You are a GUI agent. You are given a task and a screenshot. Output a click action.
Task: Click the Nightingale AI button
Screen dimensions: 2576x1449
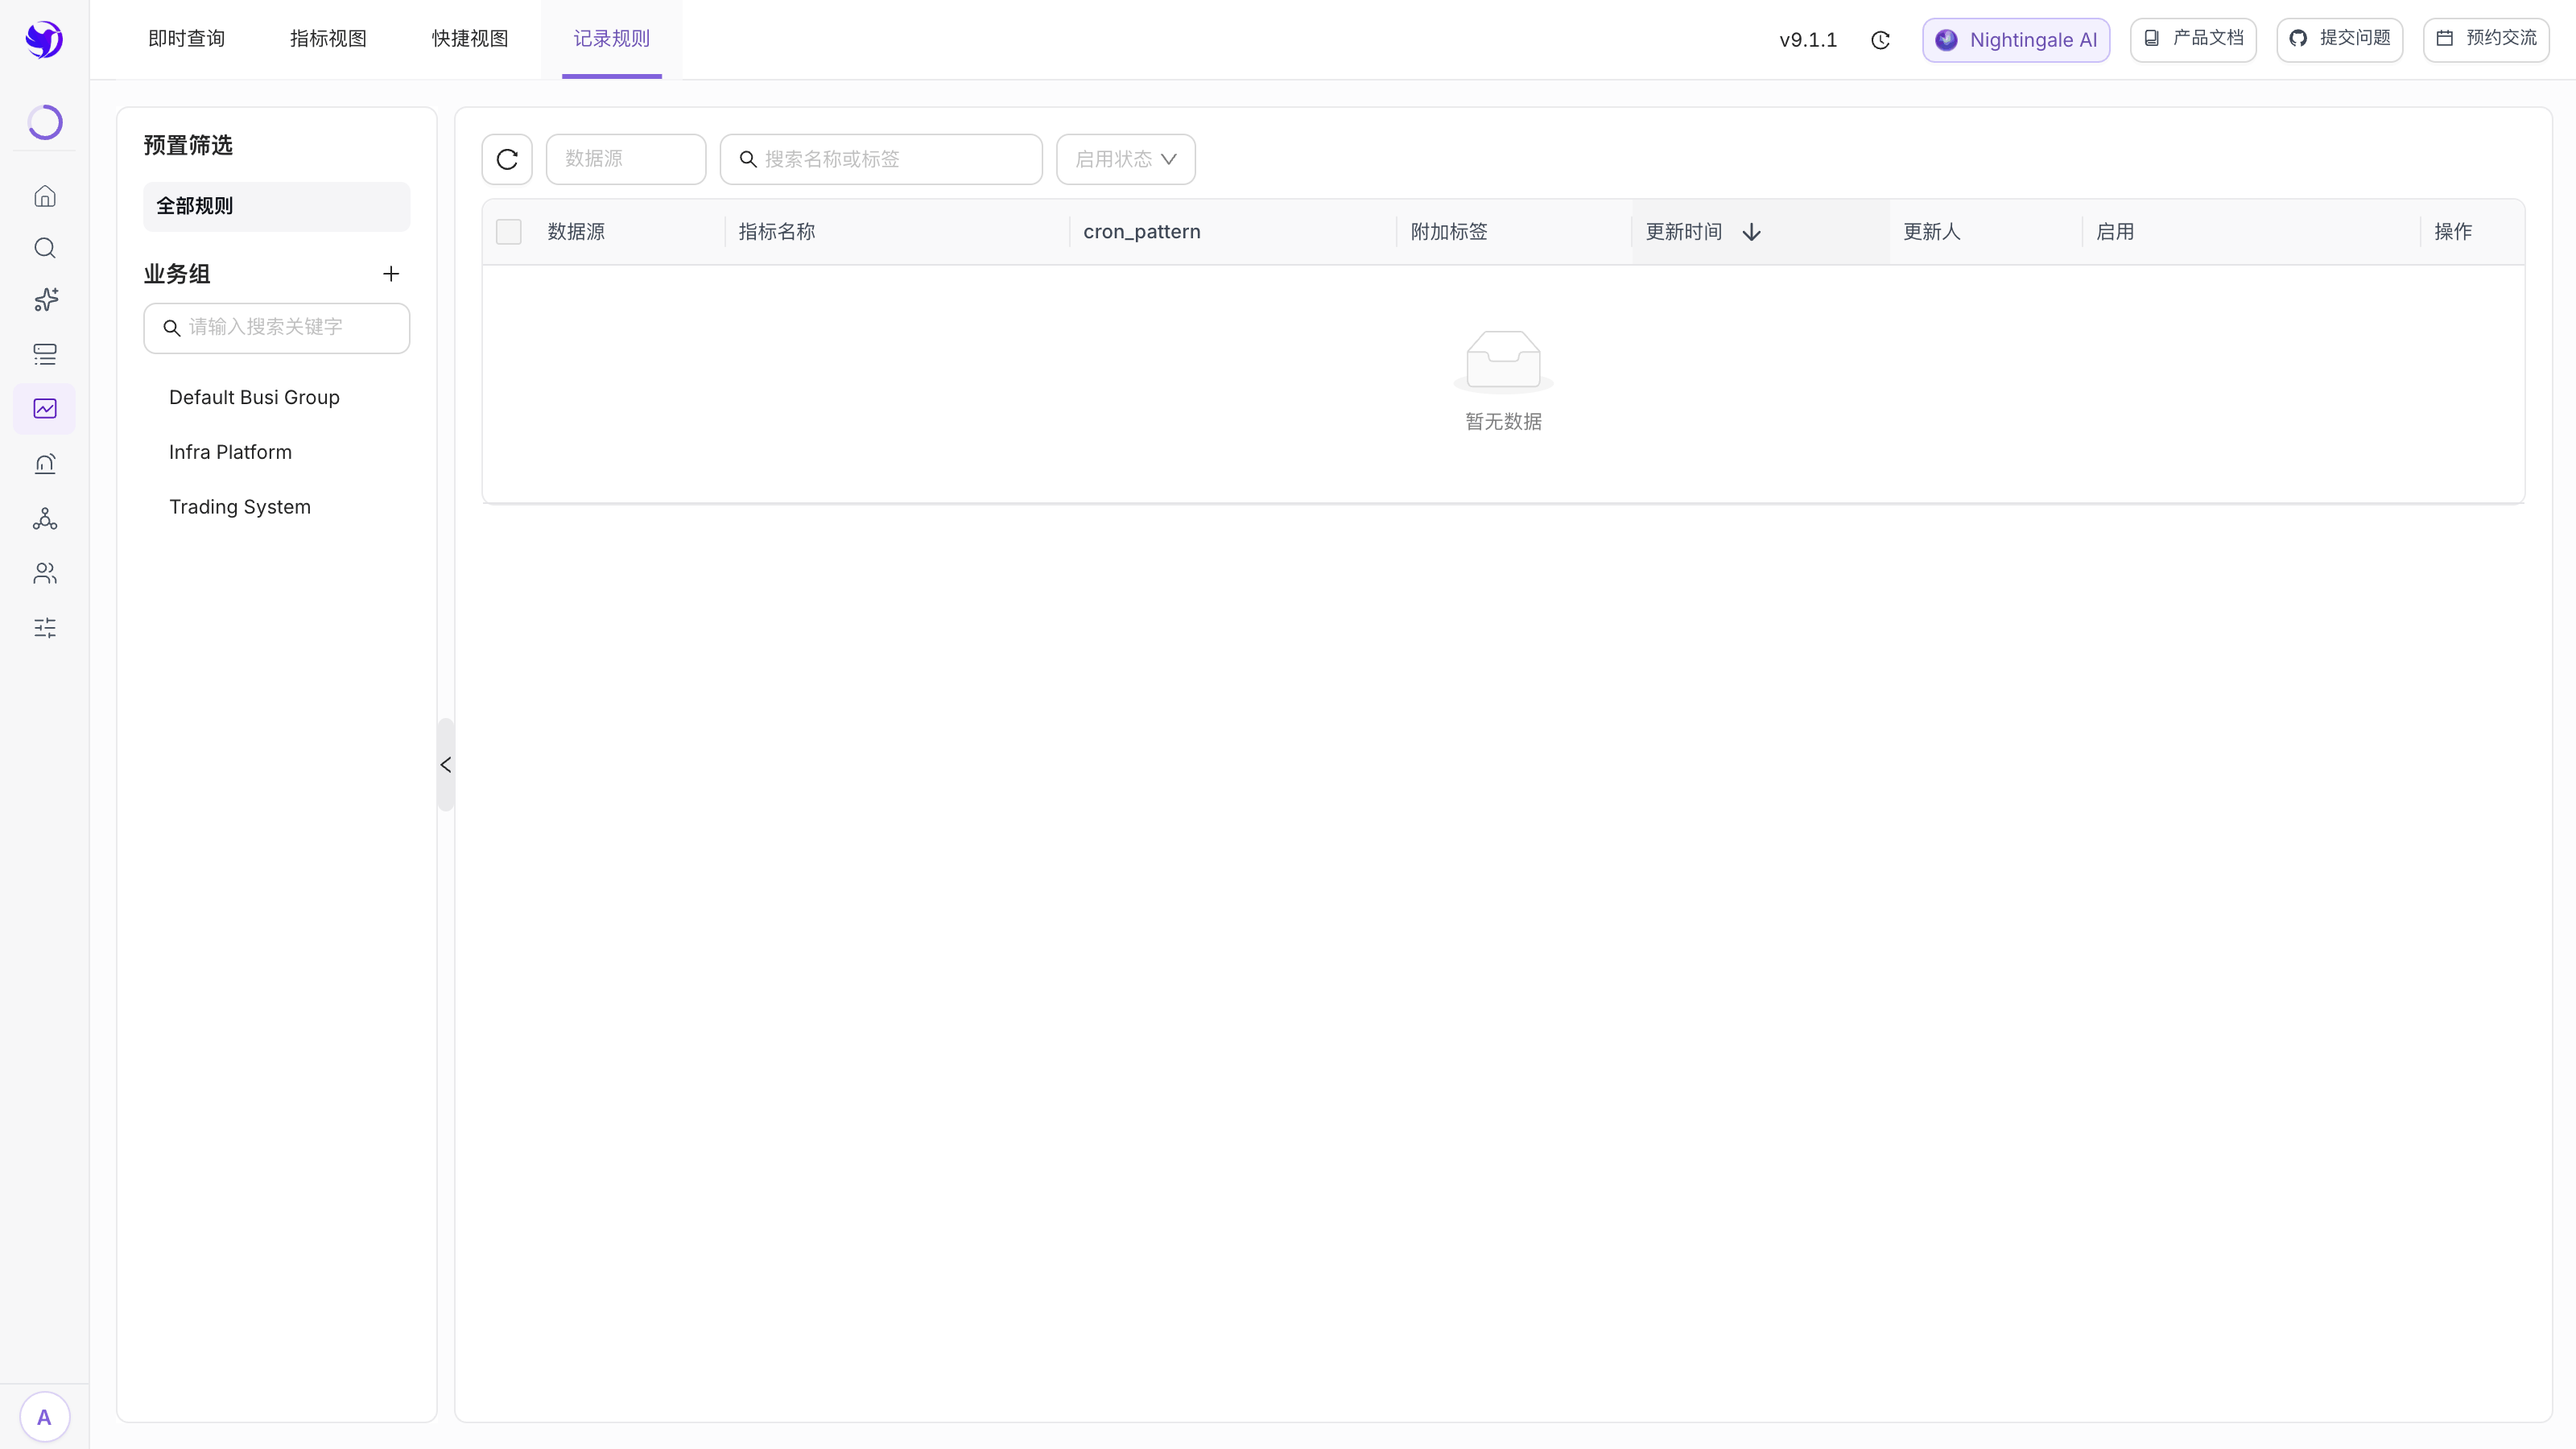(2016, 40)
